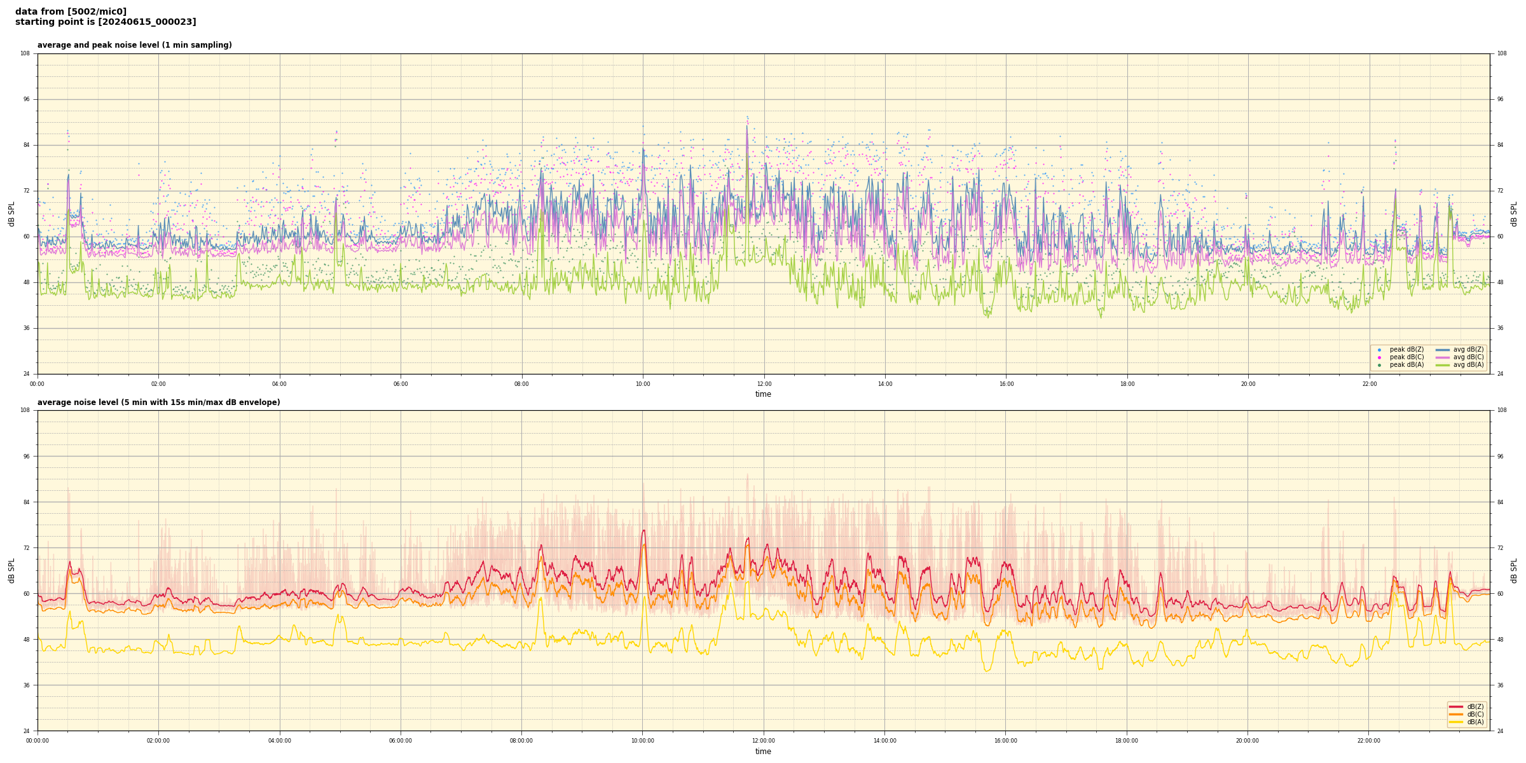Click the red dB(Z) swatch in bottom legend
This screenshot has width=1526, height=763.
click(x=1455, y=706)
